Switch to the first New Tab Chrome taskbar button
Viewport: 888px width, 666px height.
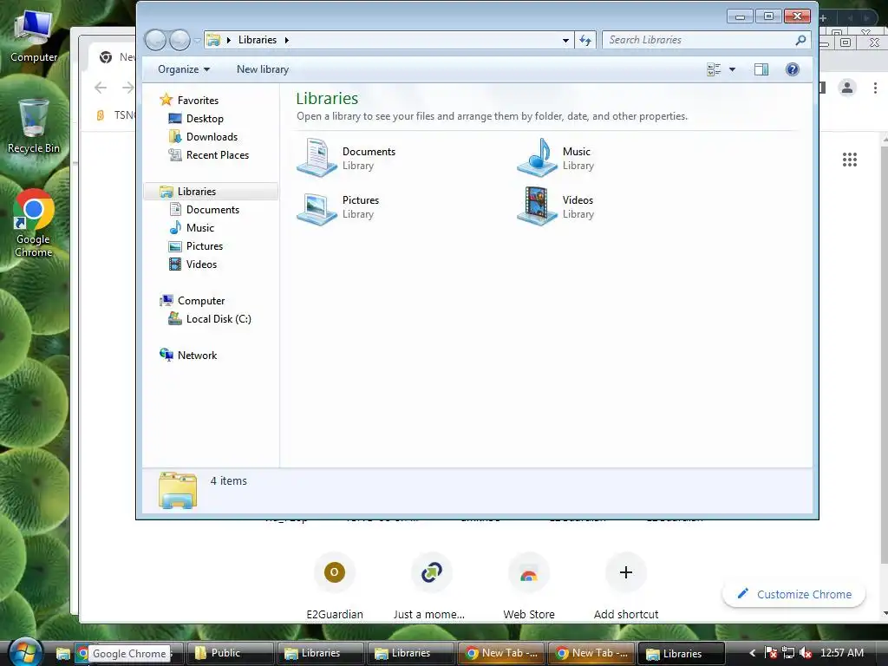501,653
